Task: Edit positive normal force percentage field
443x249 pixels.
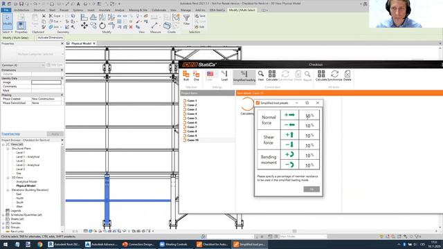Action: 309,116
